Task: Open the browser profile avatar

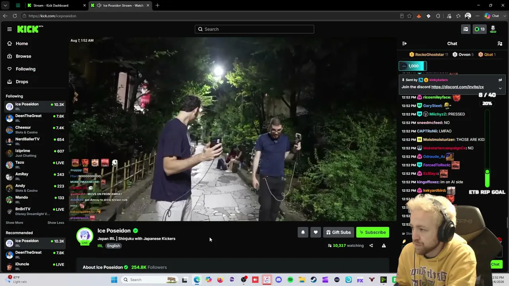Action: (468, 16)
